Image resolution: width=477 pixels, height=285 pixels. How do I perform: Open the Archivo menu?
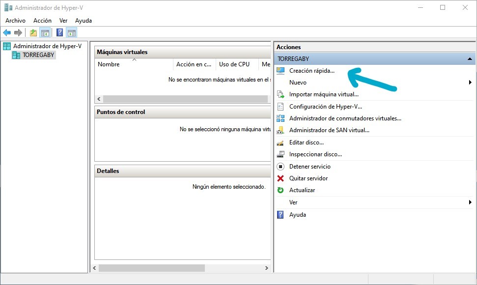16,21
